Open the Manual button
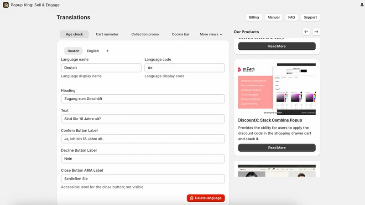The width and height of the screenshot is (365, 205). [x=273, y=17]
